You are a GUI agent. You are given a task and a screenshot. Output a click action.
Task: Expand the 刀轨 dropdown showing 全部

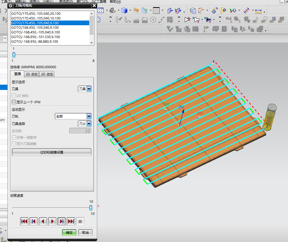73,116
